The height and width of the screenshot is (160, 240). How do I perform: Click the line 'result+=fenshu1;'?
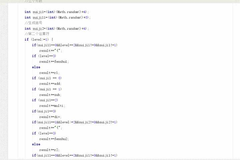(x=54, y=62)
